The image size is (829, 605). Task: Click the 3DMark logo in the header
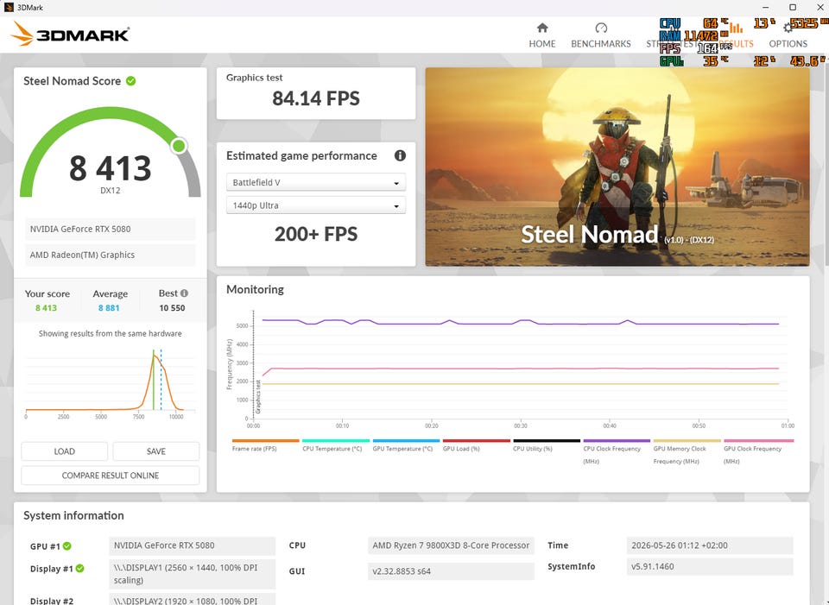pos(70,34)
